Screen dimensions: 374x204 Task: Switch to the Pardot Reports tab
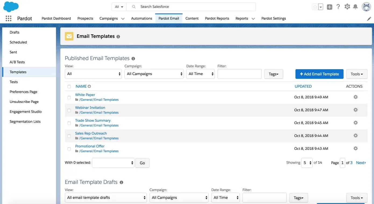217,18
